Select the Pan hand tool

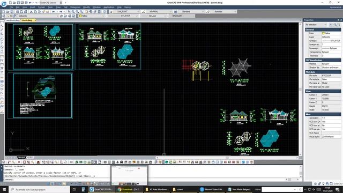[x=69, y=12]
